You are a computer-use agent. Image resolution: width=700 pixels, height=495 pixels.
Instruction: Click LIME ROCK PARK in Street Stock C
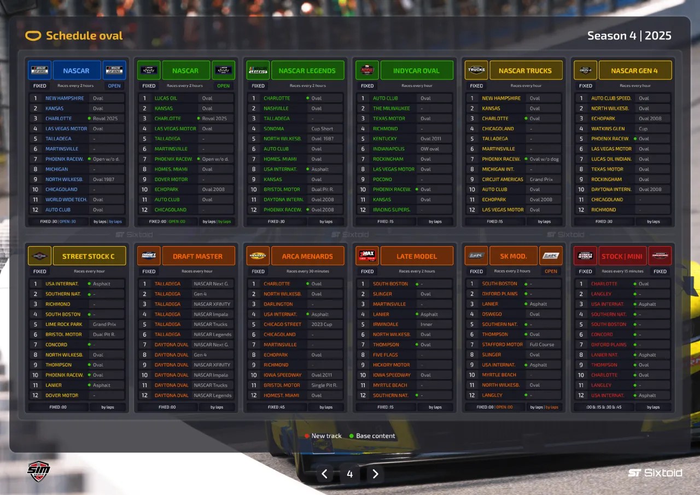[63, 324]
